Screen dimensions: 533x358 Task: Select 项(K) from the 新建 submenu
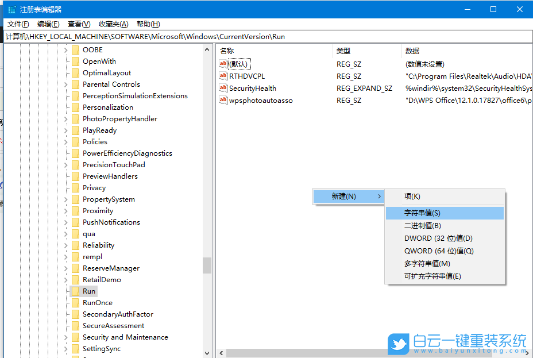click(414, 196)
